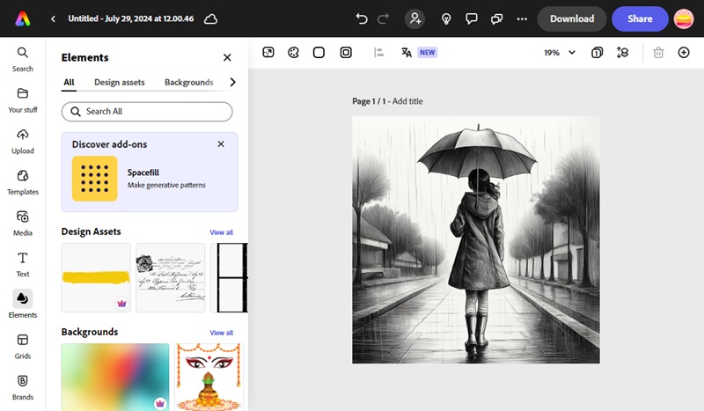Select the girl with umbrella sketch image
Screen dimensions: 704x411
[x=476, y=240]
